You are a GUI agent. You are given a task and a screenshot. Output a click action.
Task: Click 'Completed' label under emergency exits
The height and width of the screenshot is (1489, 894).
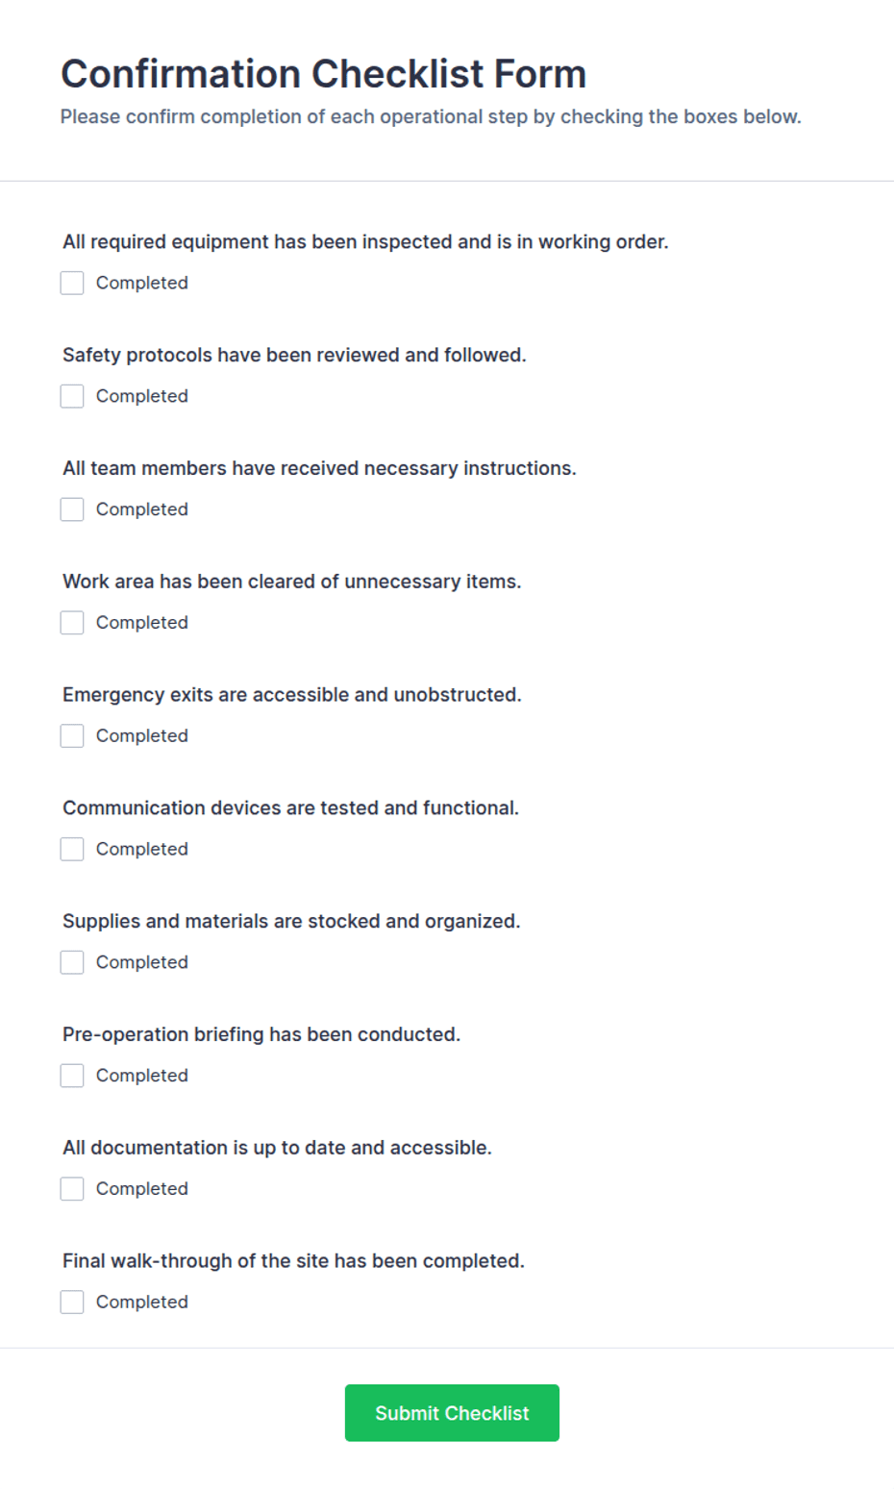point(142,736)
